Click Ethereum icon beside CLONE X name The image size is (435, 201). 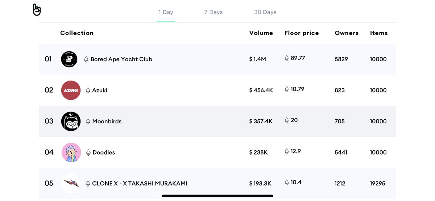click(x=88, y=184)
